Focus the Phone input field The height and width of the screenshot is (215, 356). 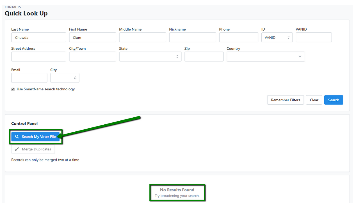pyautogui.click(x=238, y=37)
